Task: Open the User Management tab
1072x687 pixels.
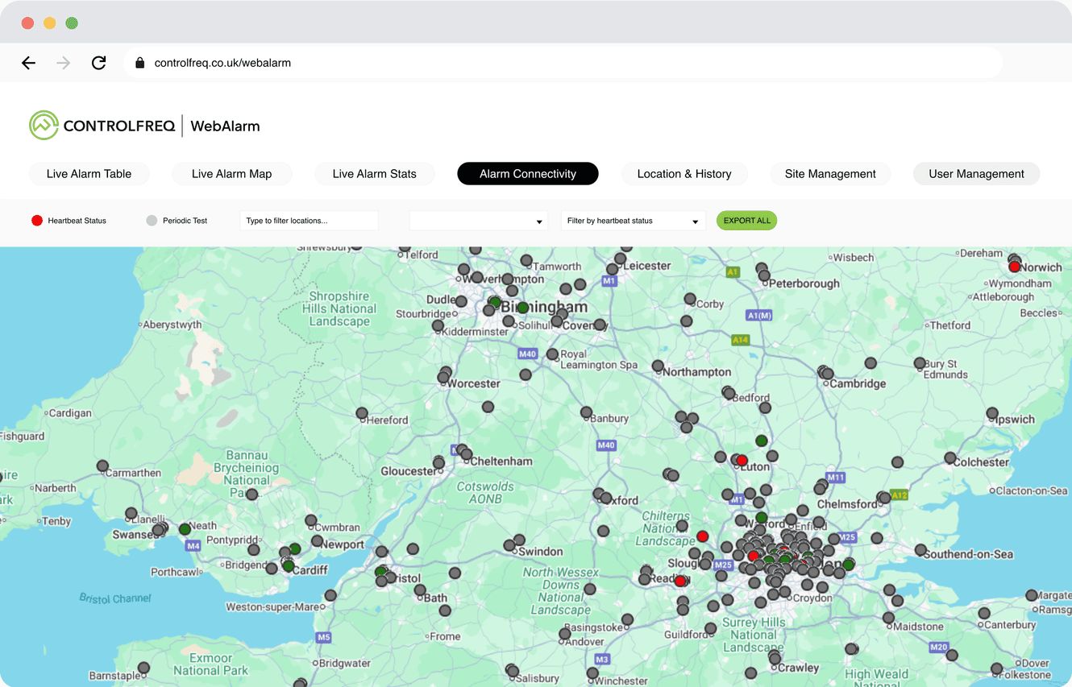Action: 976,174
